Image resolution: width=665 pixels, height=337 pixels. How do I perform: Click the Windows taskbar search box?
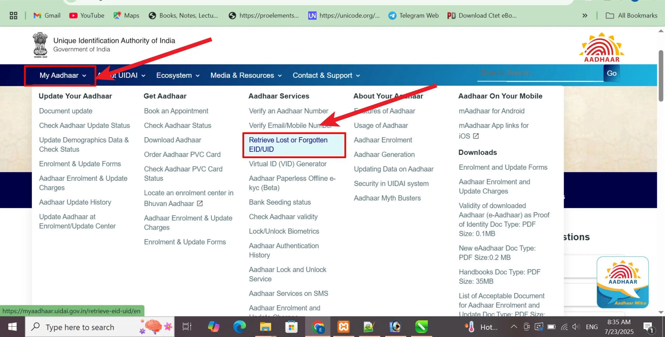point(100,327)
